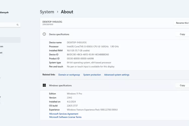Select the Pen and touch value text
Image resolution: width=189 pixels, height=126 pixels.
pos(90,67)
